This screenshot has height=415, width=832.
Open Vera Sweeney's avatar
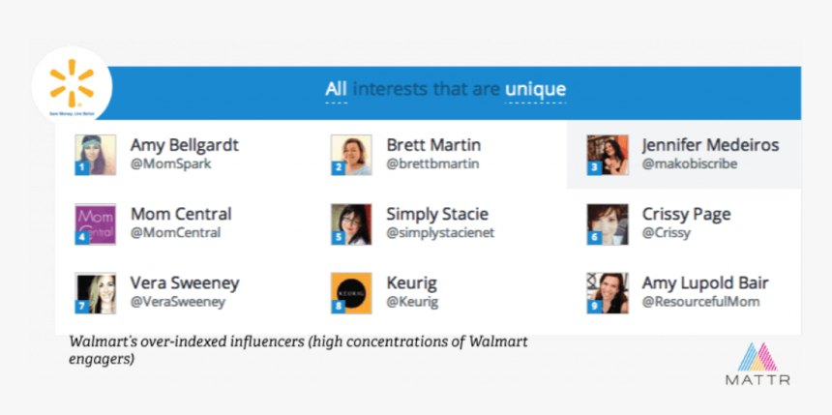coord(96,293)
